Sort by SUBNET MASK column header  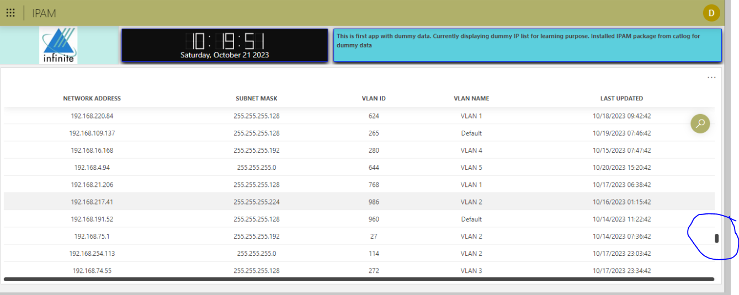click(x=257, y=99)
